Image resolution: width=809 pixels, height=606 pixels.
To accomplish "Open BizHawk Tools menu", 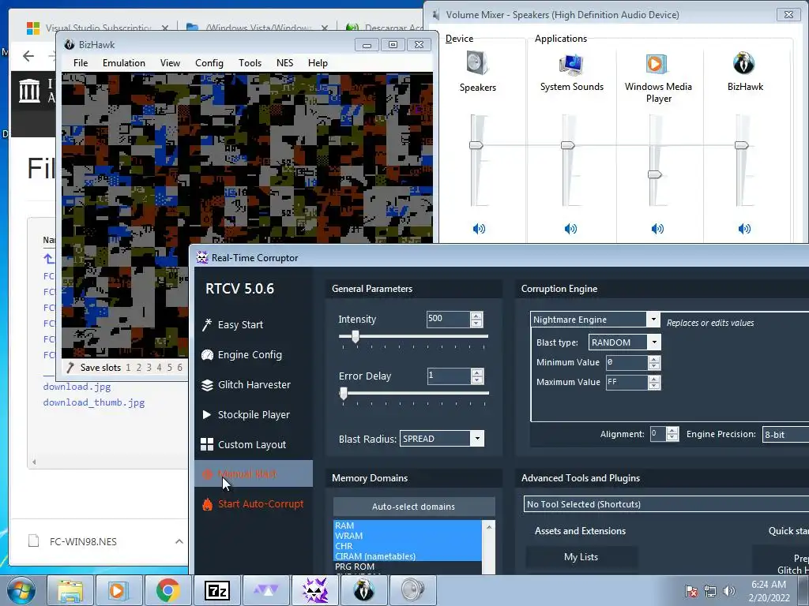I will 250,63.
